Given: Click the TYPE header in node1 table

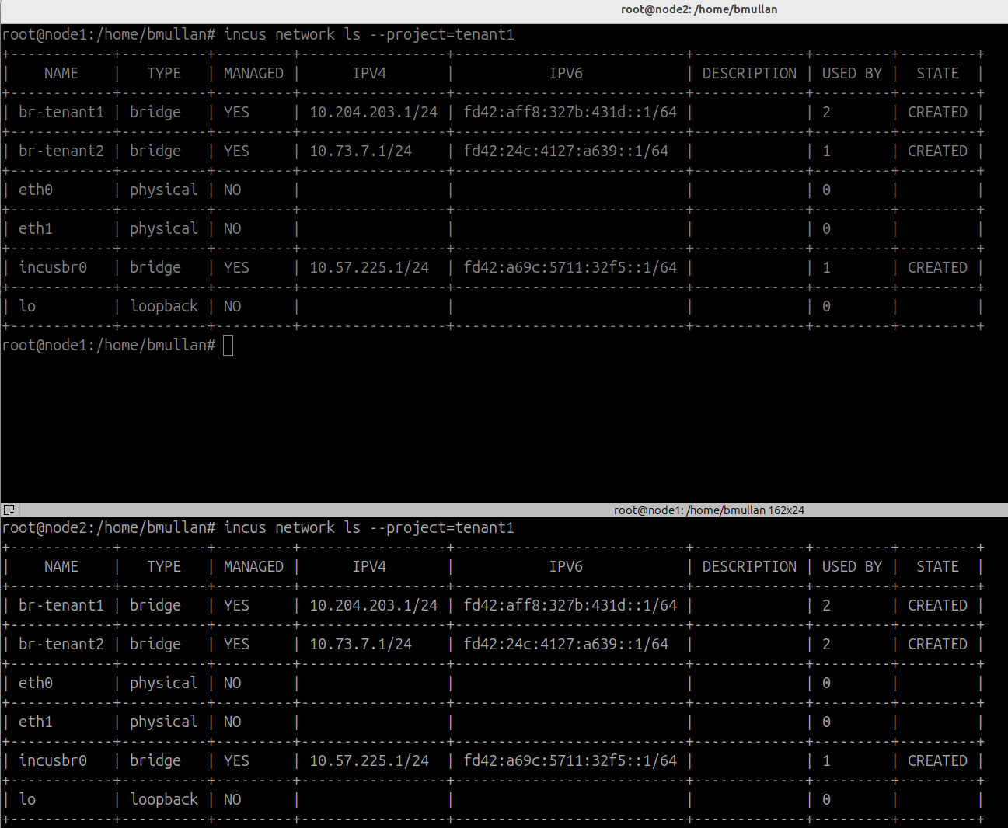Looking at the screenshot, I should 164,73.
